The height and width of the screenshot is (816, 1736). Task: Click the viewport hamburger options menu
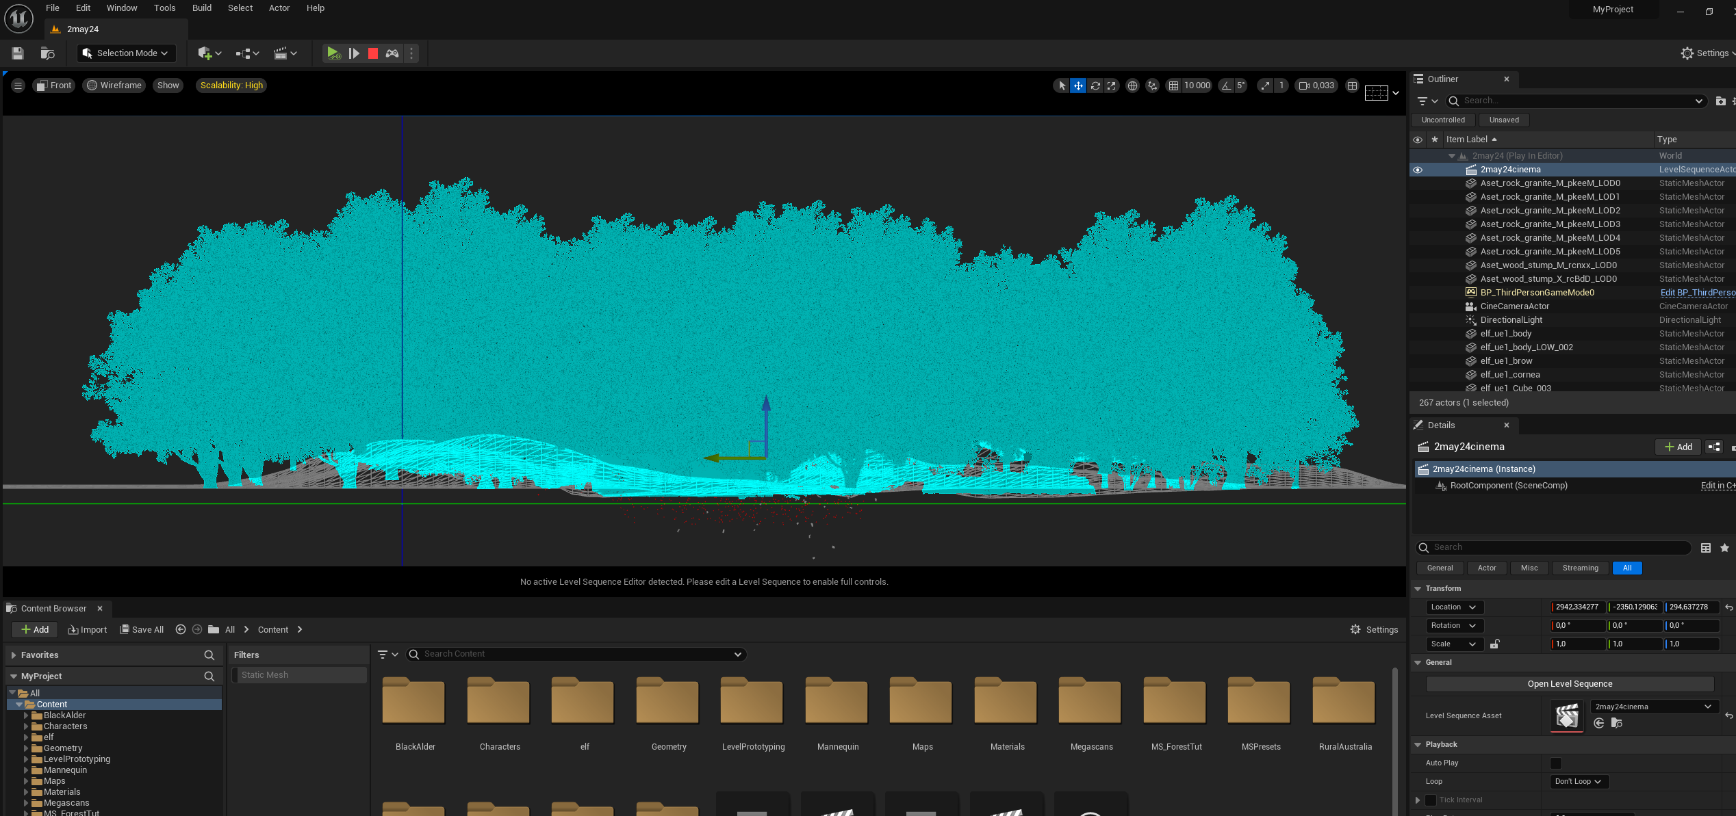tap(18, 85)
